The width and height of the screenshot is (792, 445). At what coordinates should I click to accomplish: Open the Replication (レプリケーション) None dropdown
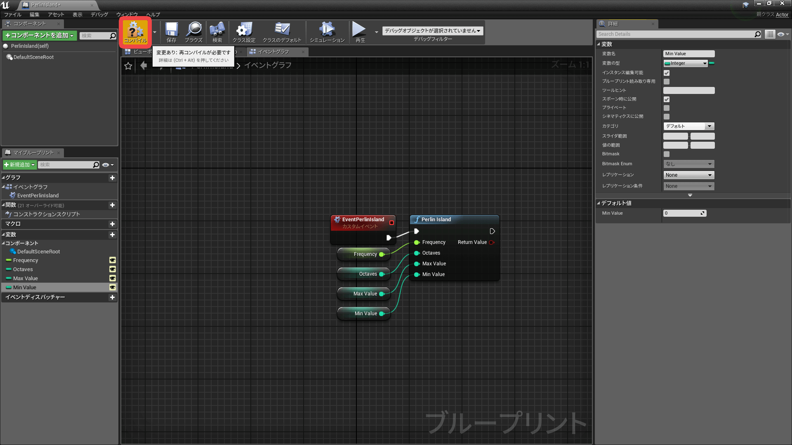tap(688, 175)
